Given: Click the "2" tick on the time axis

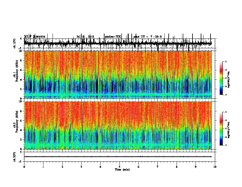Looking at the screenshot, I should (x=62, y=167).
